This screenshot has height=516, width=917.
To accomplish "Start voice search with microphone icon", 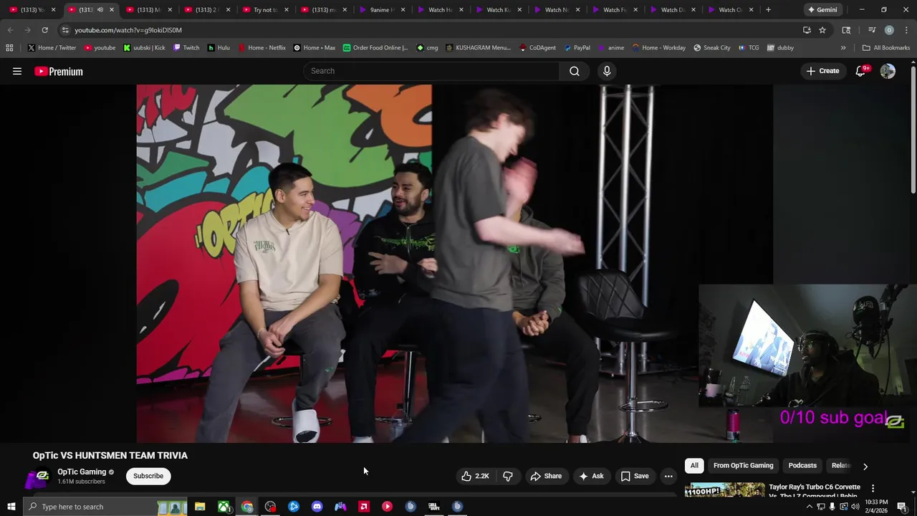I will pyautogui.click(x=607, y=71).
